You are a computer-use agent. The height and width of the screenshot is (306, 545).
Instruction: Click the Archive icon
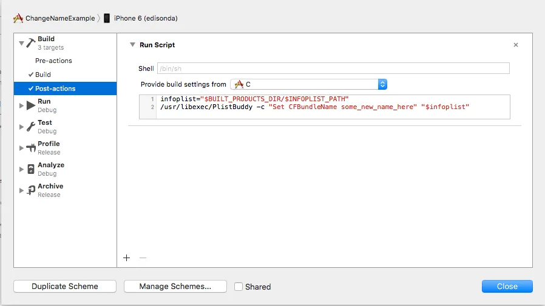coord(31,190)
